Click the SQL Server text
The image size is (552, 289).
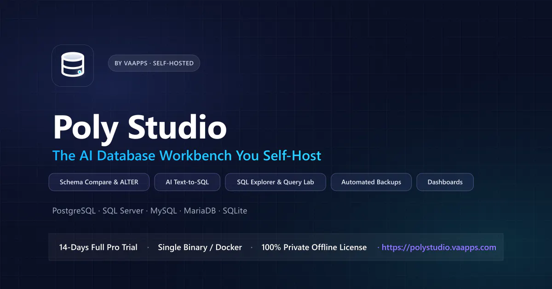click(123, 211)
